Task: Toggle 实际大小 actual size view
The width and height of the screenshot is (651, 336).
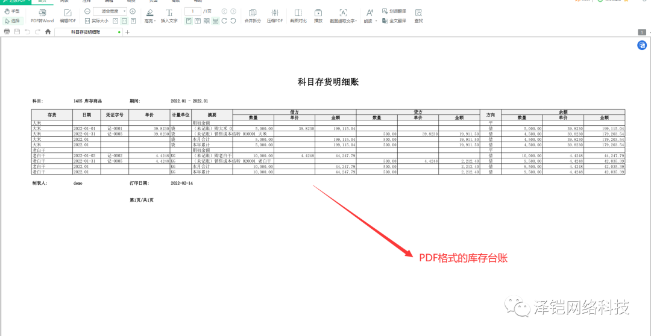Action: click(x=96, y=20)
